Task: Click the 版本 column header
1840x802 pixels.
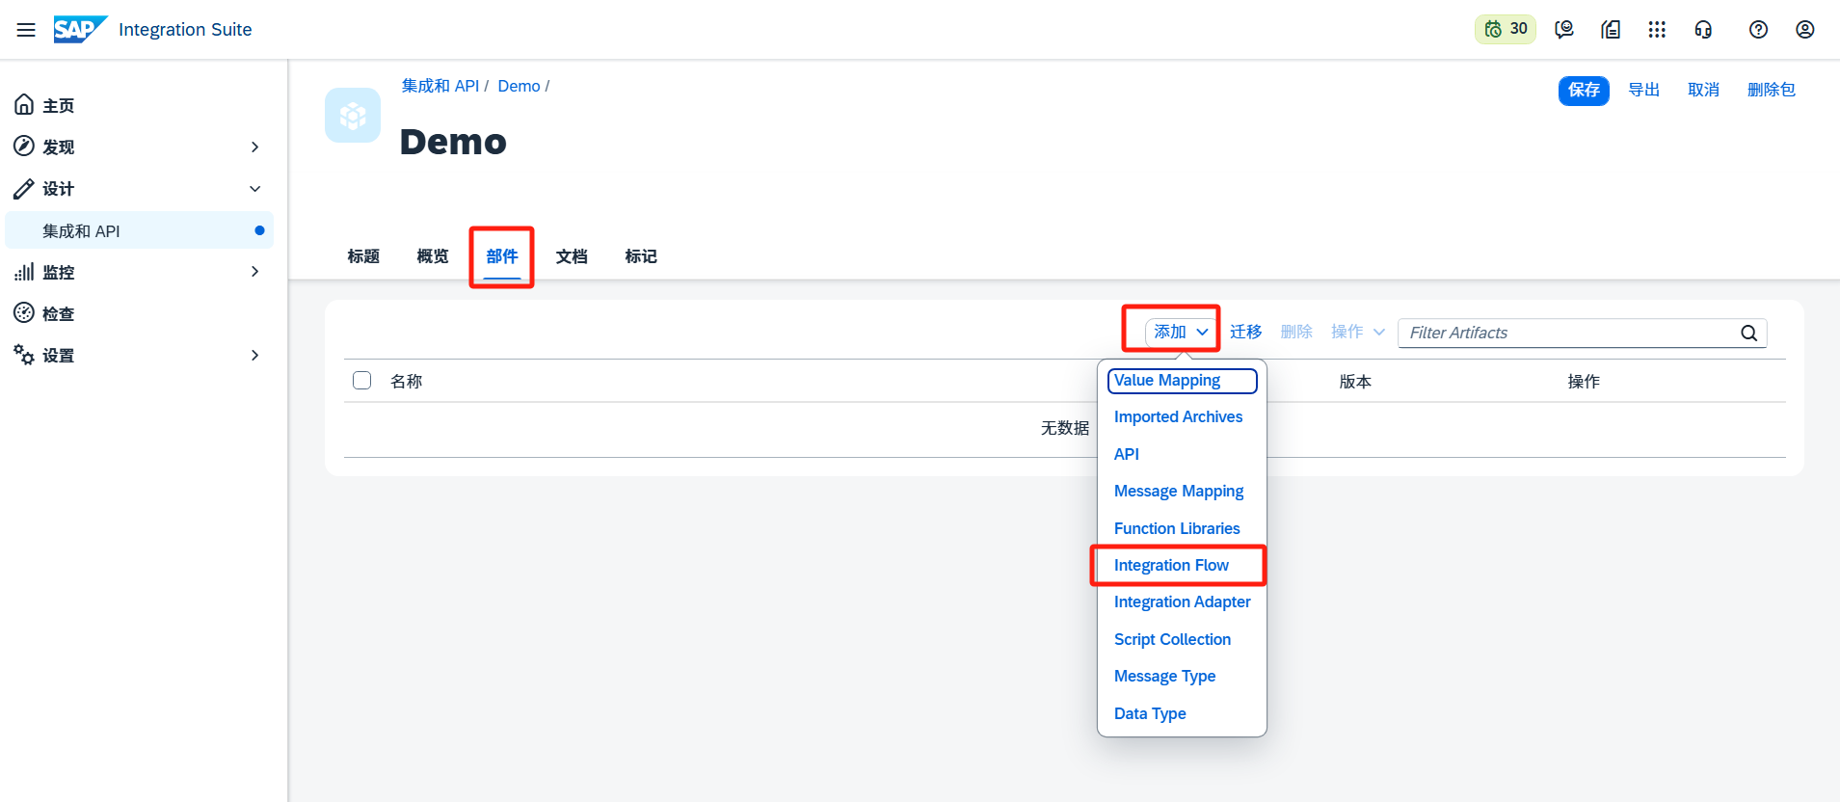Action: [x=1355, y=382]
